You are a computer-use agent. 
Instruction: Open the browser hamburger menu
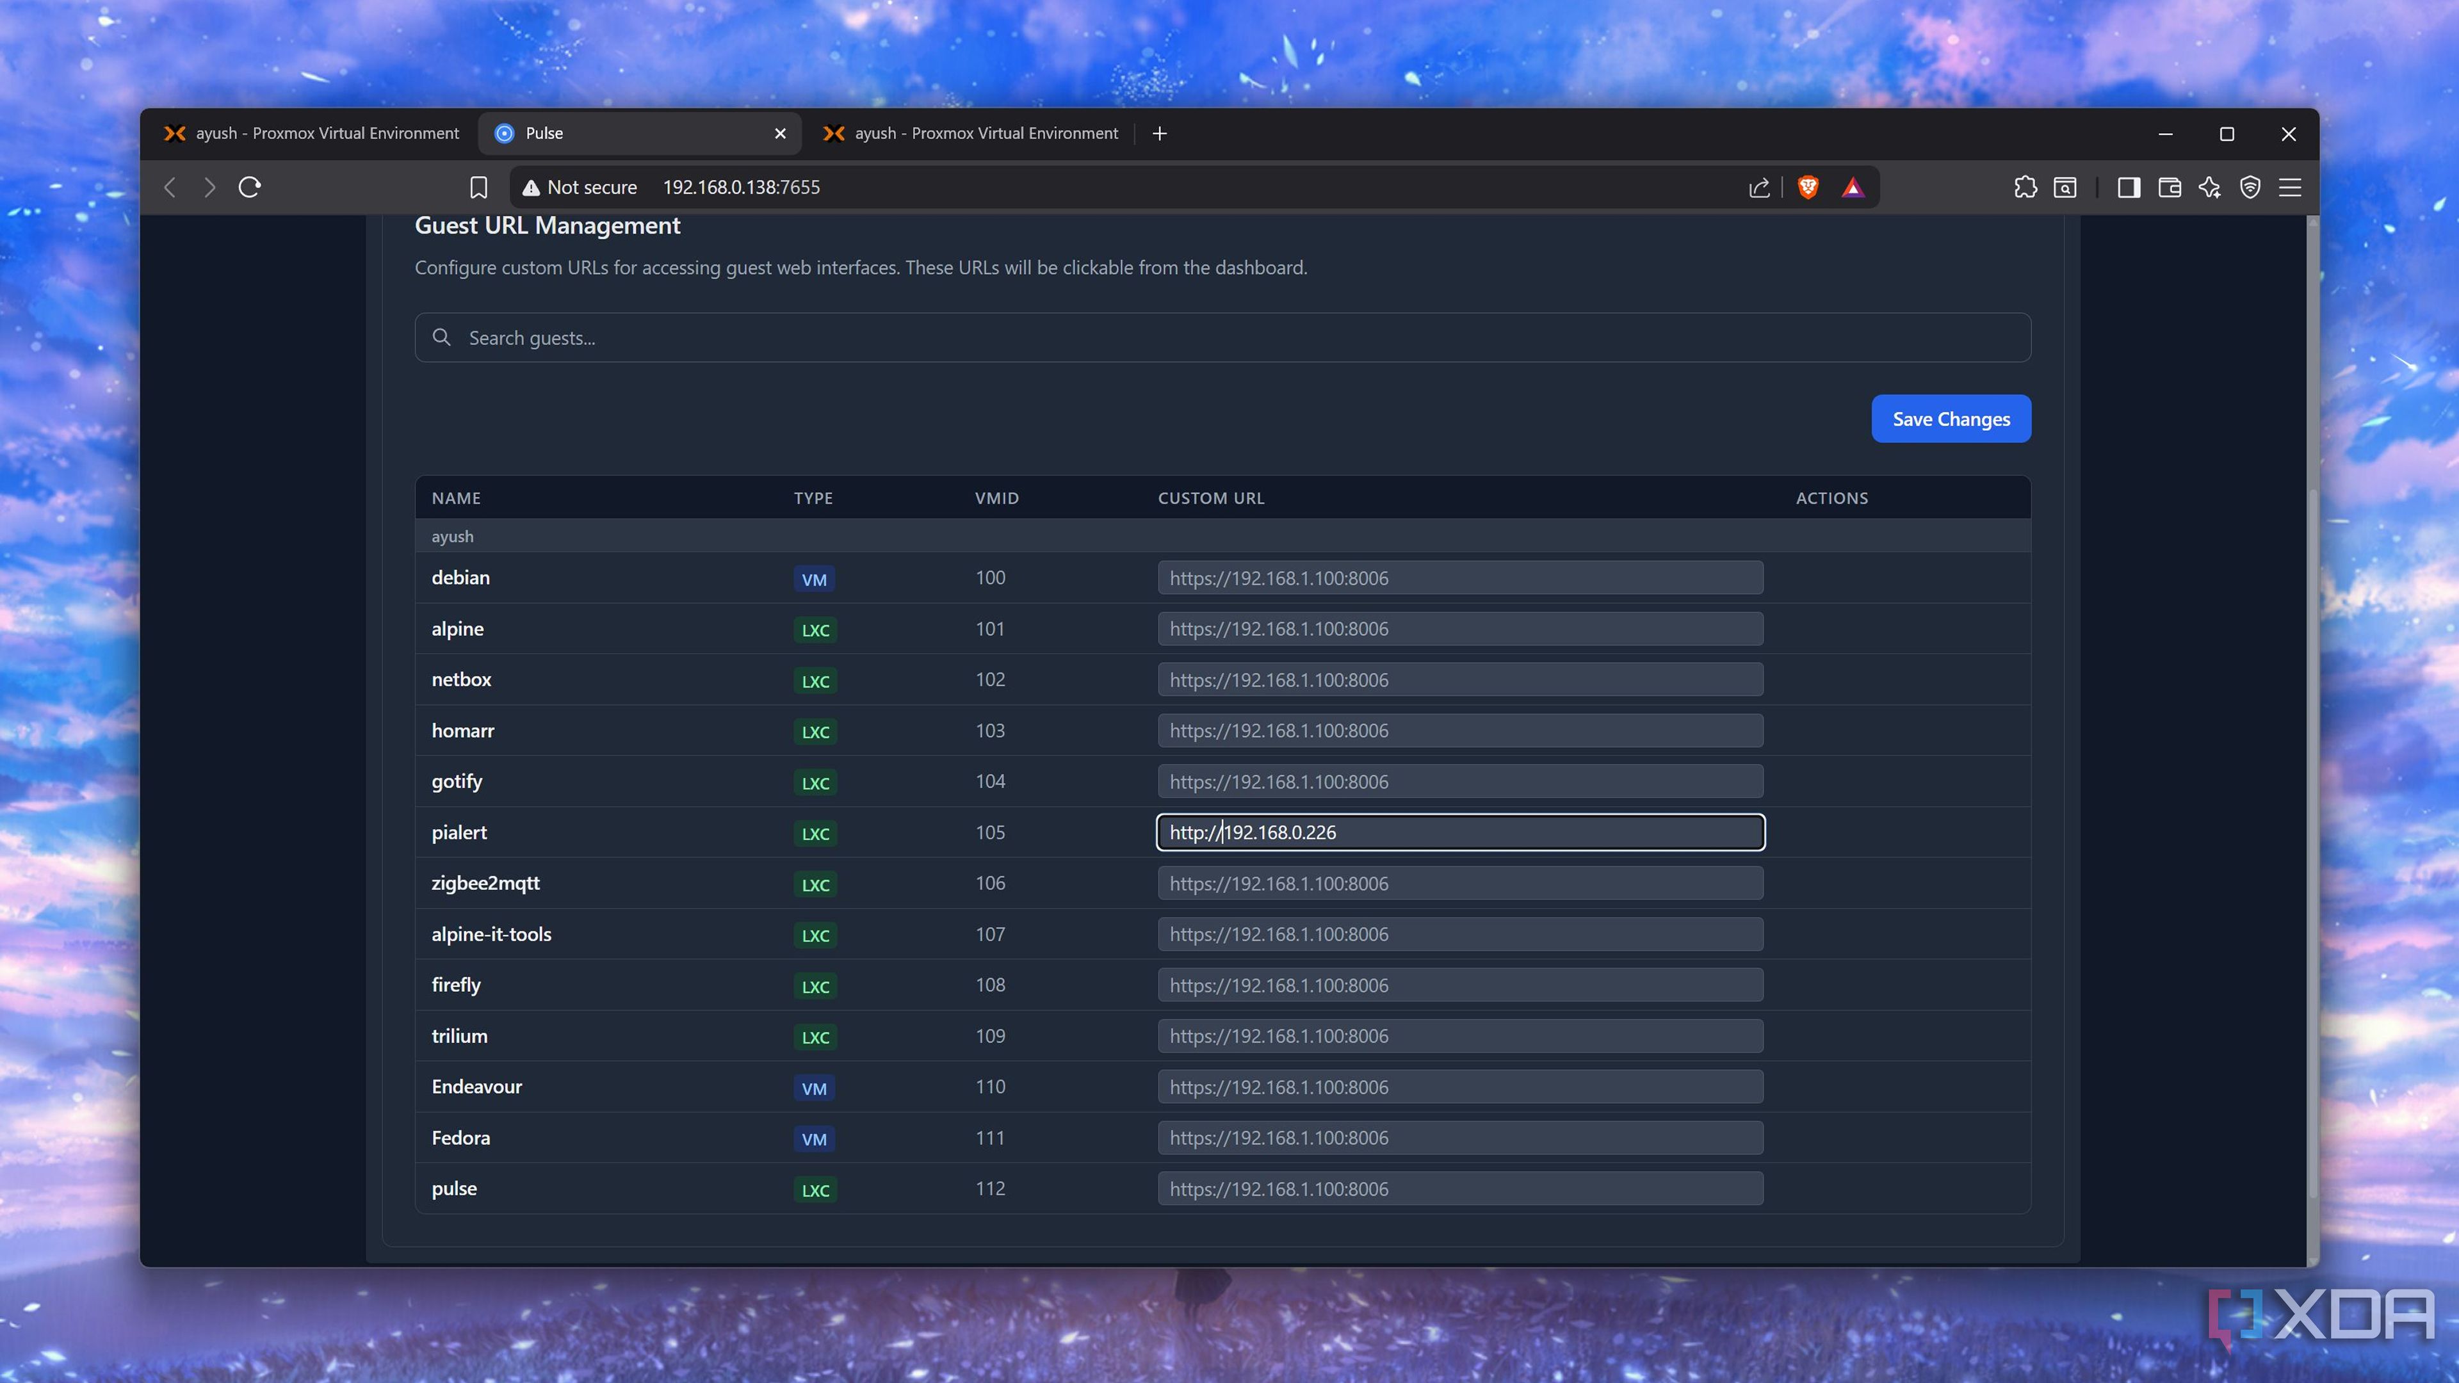point(2290,187)
